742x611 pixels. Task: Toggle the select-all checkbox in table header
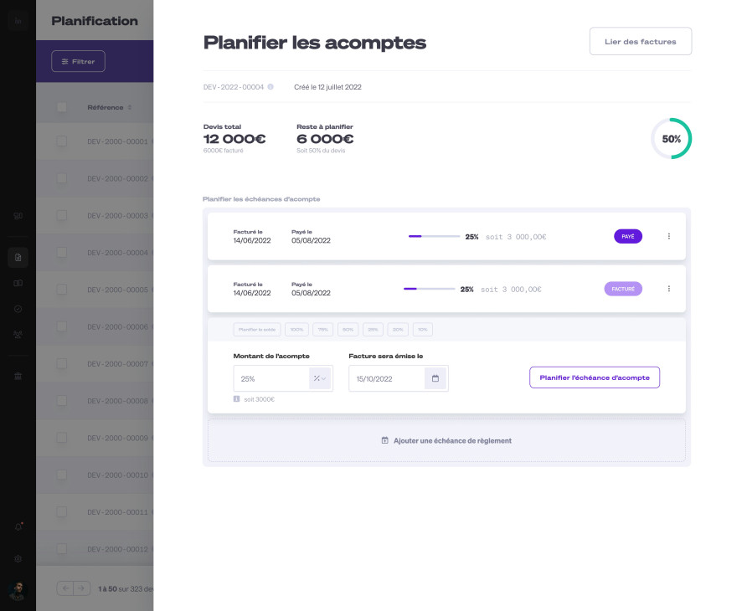(x=61, y=107)
